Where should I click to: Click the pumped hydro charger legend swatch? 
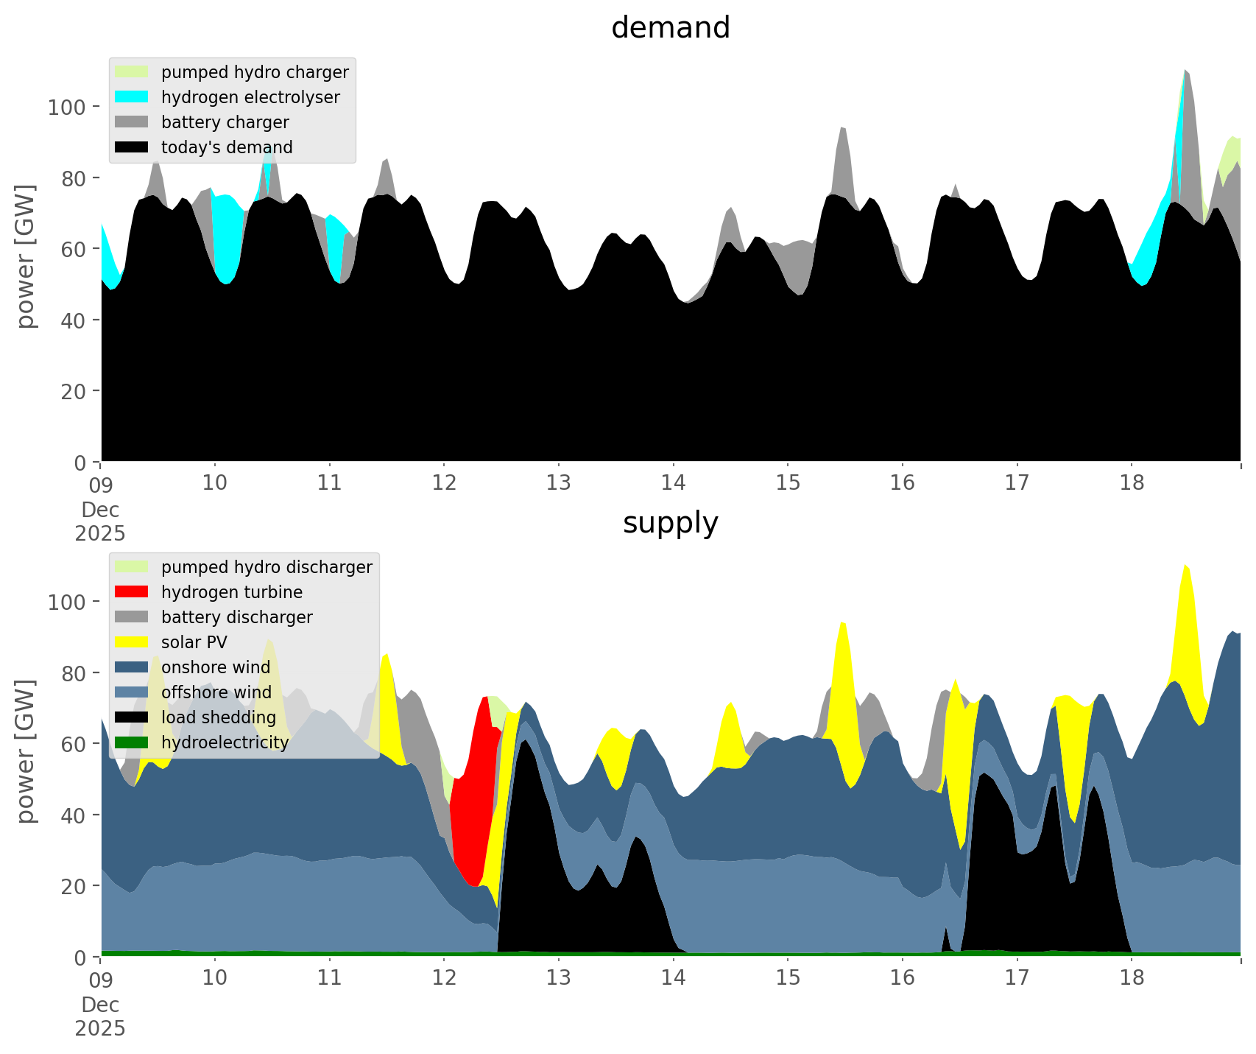[x=132, y=72]
